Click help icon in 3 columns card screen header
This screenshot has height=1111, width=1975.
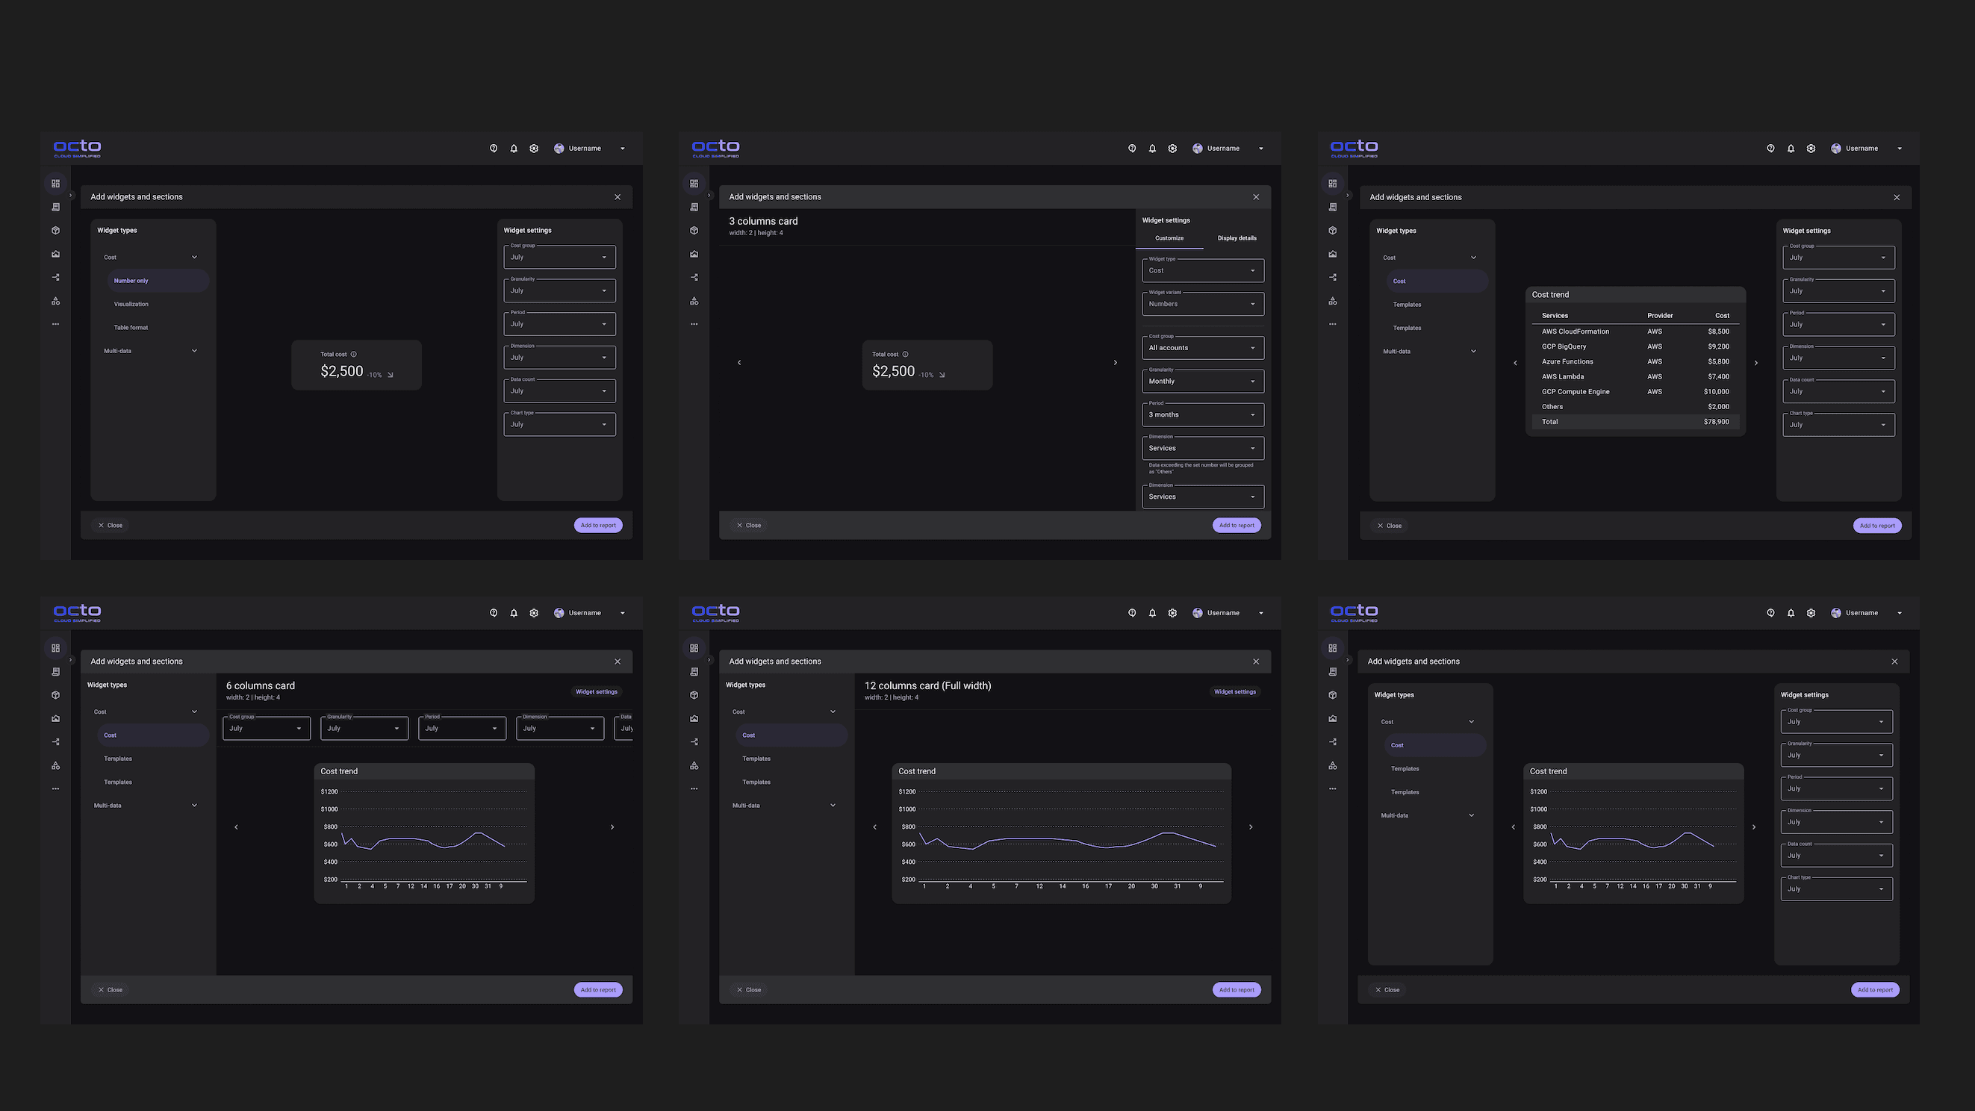click(x=1132, y=149)
